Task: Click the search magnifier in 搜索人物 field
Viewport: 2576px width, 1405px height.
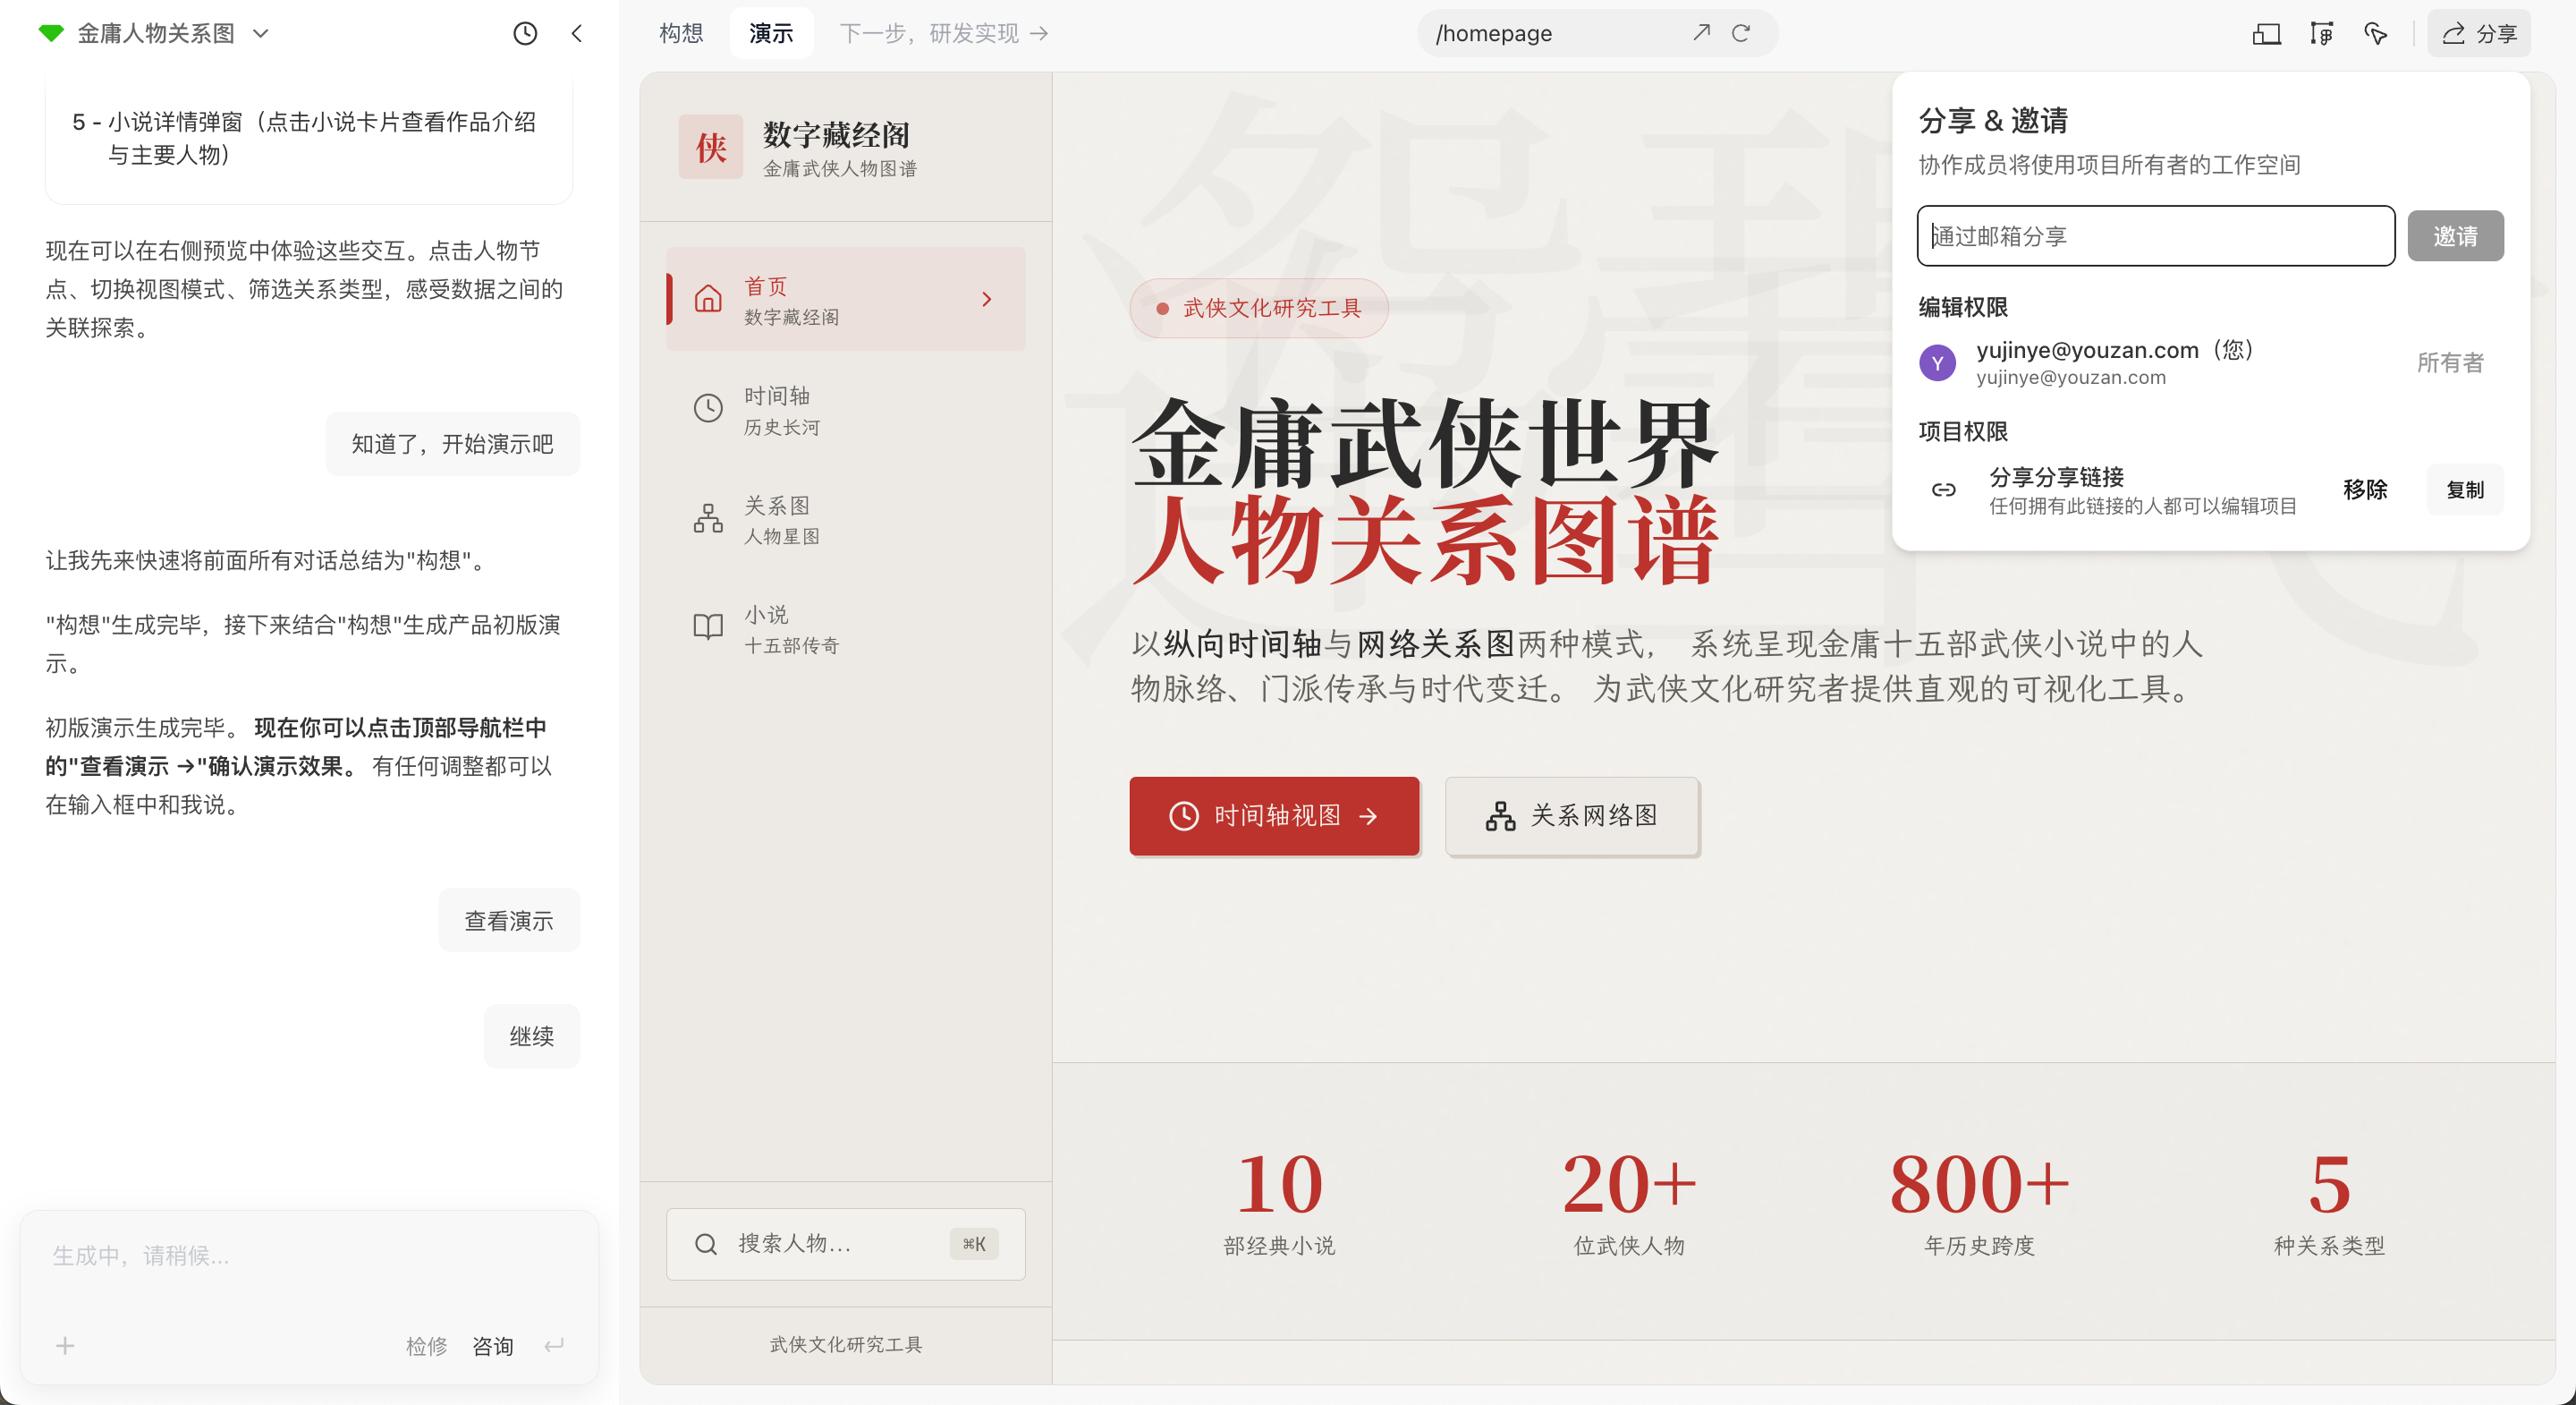Action: tap(706, 1244)
